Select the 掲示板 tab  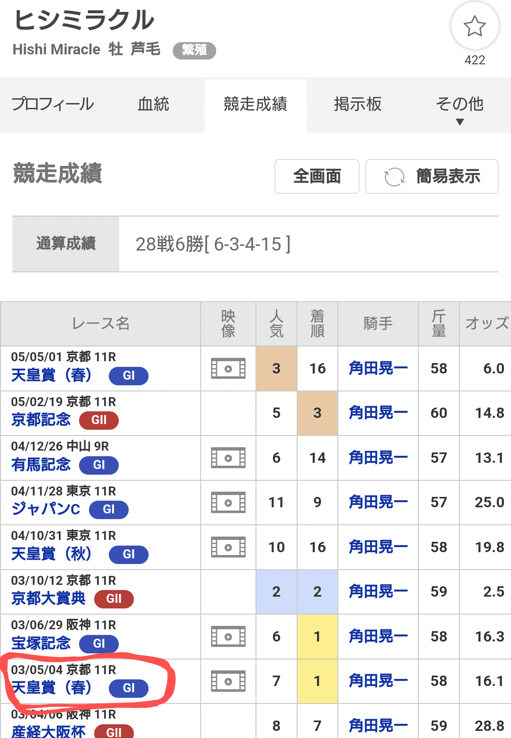pos(358,104)
